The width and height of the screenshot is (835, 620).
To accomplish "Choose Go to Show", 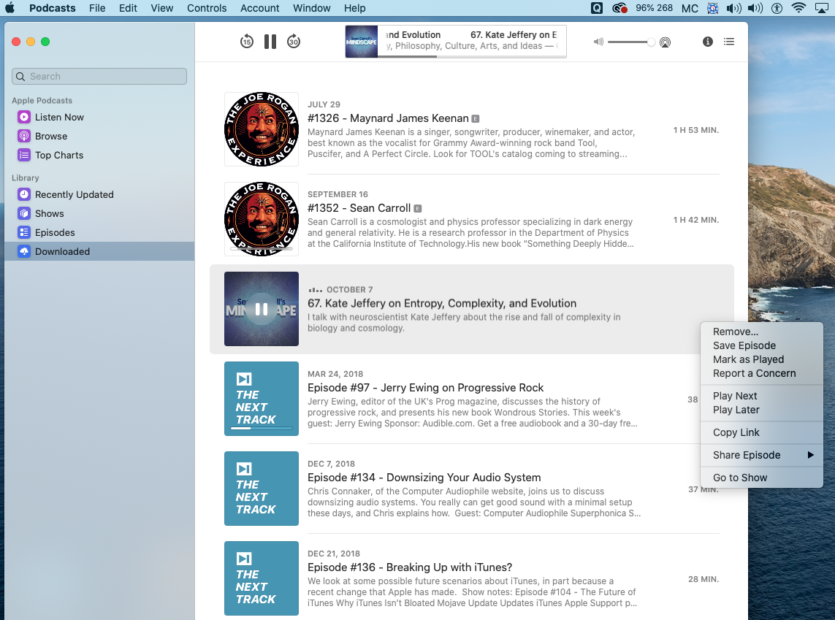I will point(761,478).
